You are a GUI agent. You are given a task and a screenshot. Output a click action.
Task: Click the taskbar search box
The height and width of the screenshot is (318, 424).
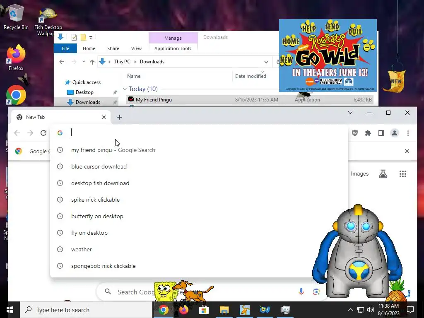click(86, 310)
